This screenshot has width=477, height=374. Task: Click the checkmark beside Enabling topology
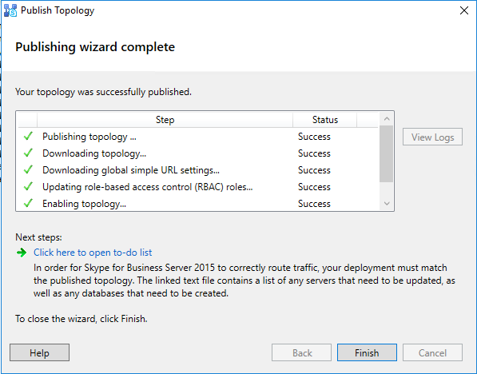[x=28, y=203]
